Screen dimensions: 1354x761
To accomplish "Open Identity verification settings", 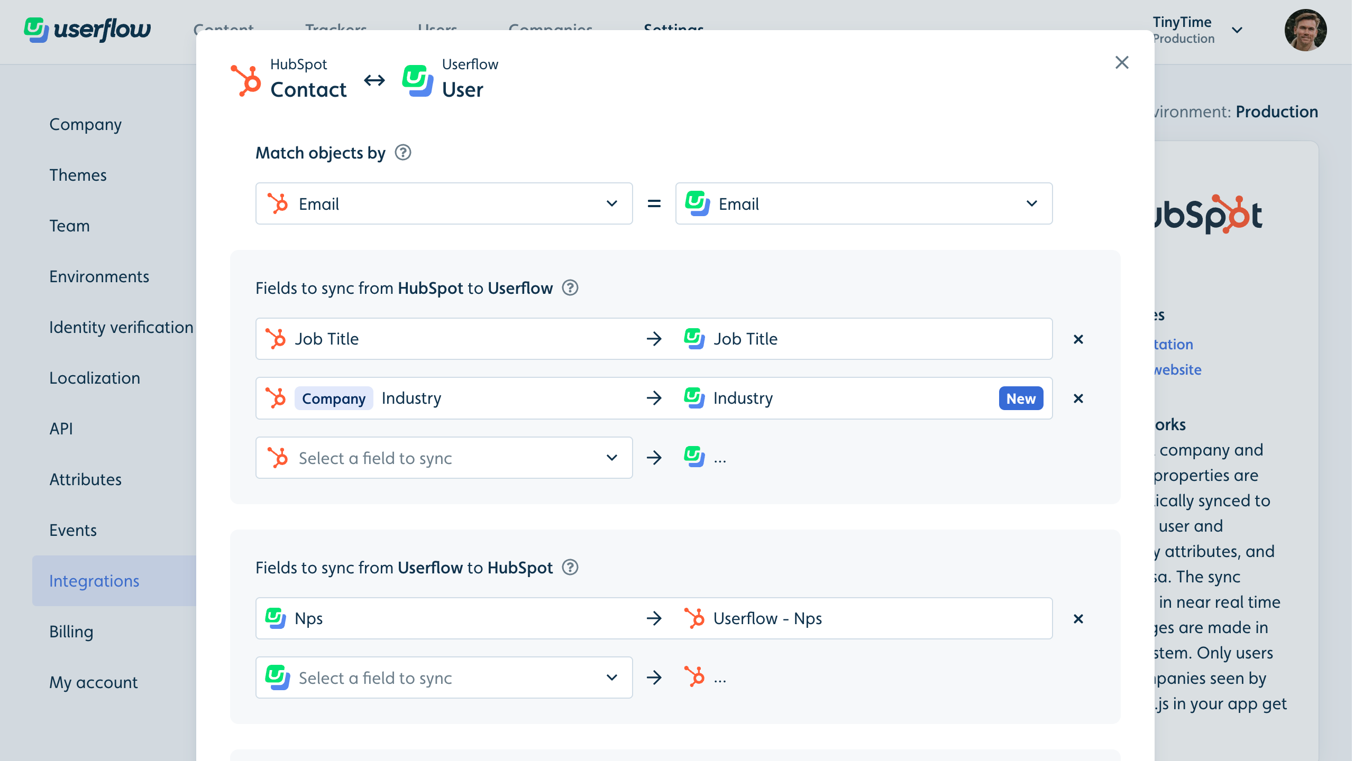I will (x=121, y=327).
